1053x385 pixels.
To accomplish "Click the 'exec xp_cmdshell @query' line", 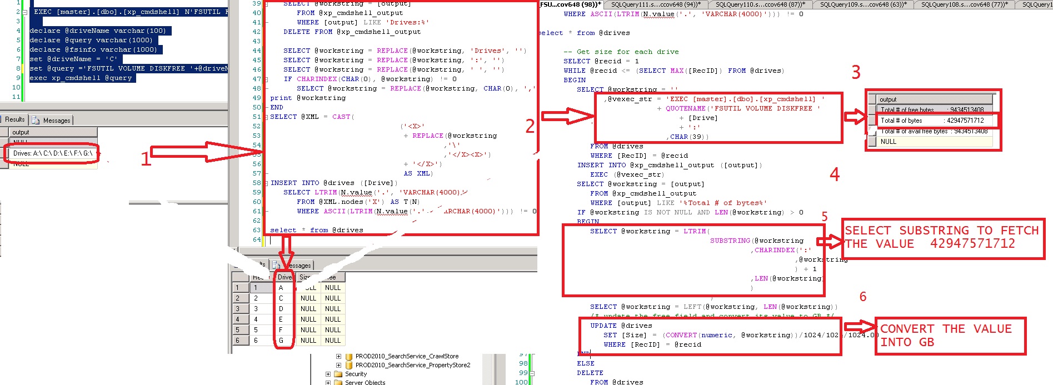I will click(x=81, y=78).
